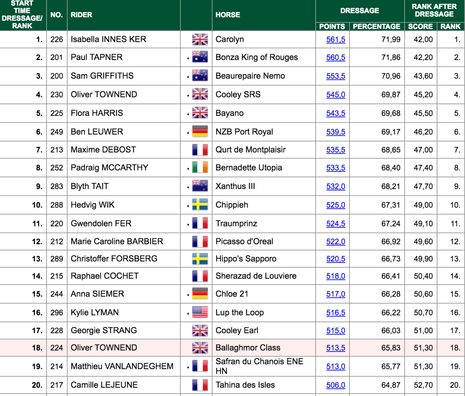This screenshot has height=396, width=465.
Task: Open the 520,5 points link
Action: [336, 259]
